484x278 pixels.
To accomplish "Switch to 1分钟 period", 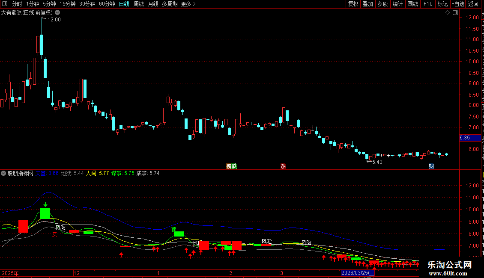I will 33,4.
